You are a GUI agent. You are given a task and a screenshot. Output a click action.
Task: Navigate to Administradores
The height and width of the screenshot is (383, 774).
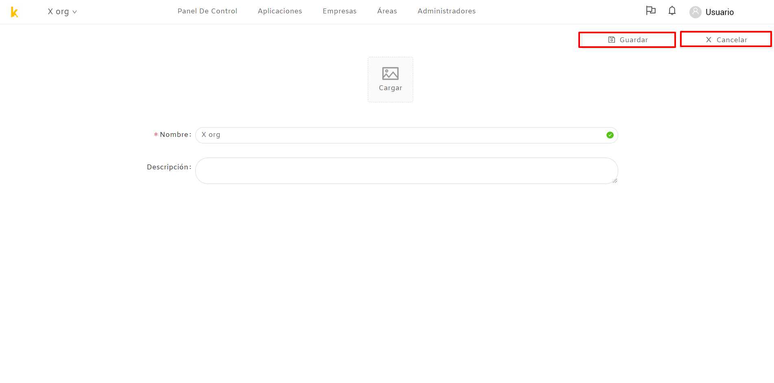447,11
